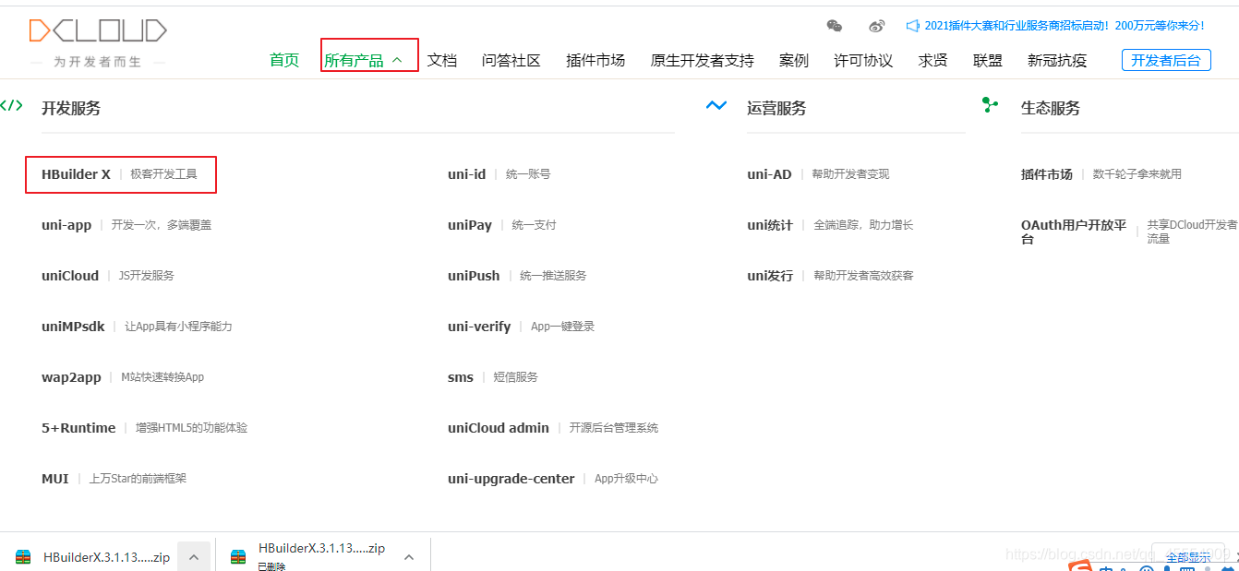Screen dimensions: 1239x571
Task: Open 插件市场 in the nav bar
Action: tap(595, 60)
